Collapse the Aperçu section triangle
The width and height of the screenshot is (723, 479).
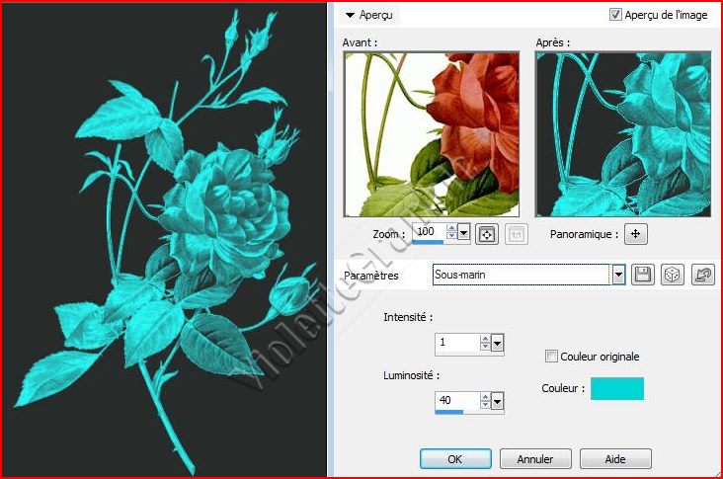point(350,15)
